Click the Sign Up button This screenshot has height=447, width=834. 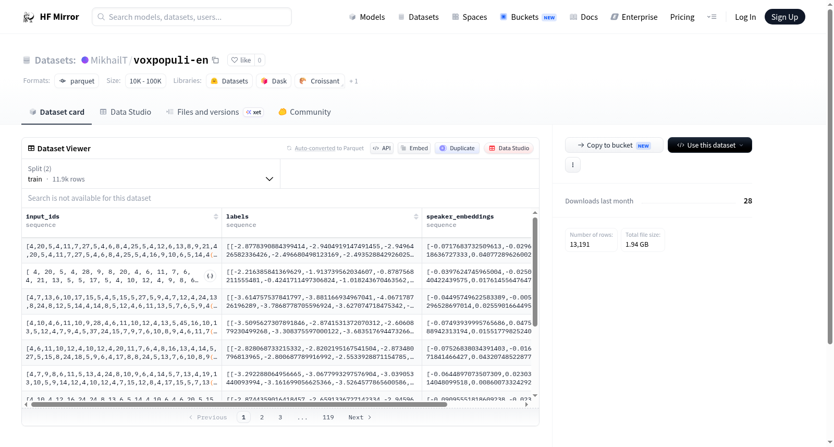coord(785,17)
